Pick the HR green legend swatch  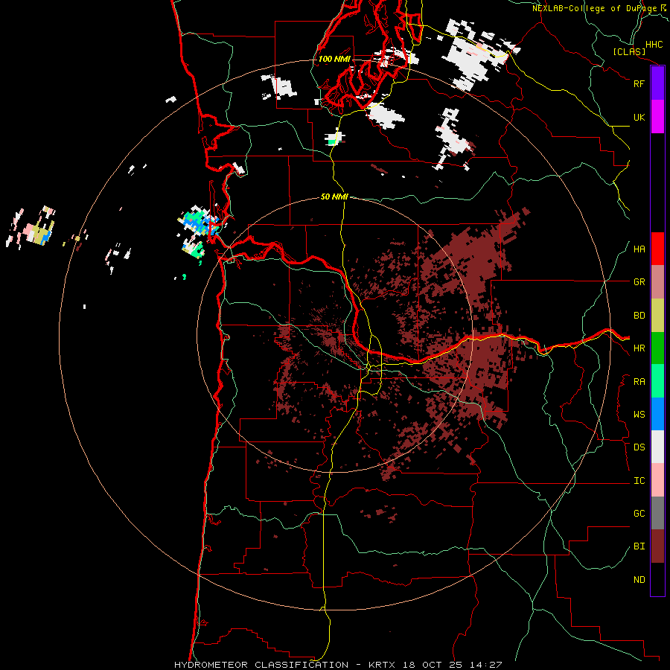pos(657,348)
